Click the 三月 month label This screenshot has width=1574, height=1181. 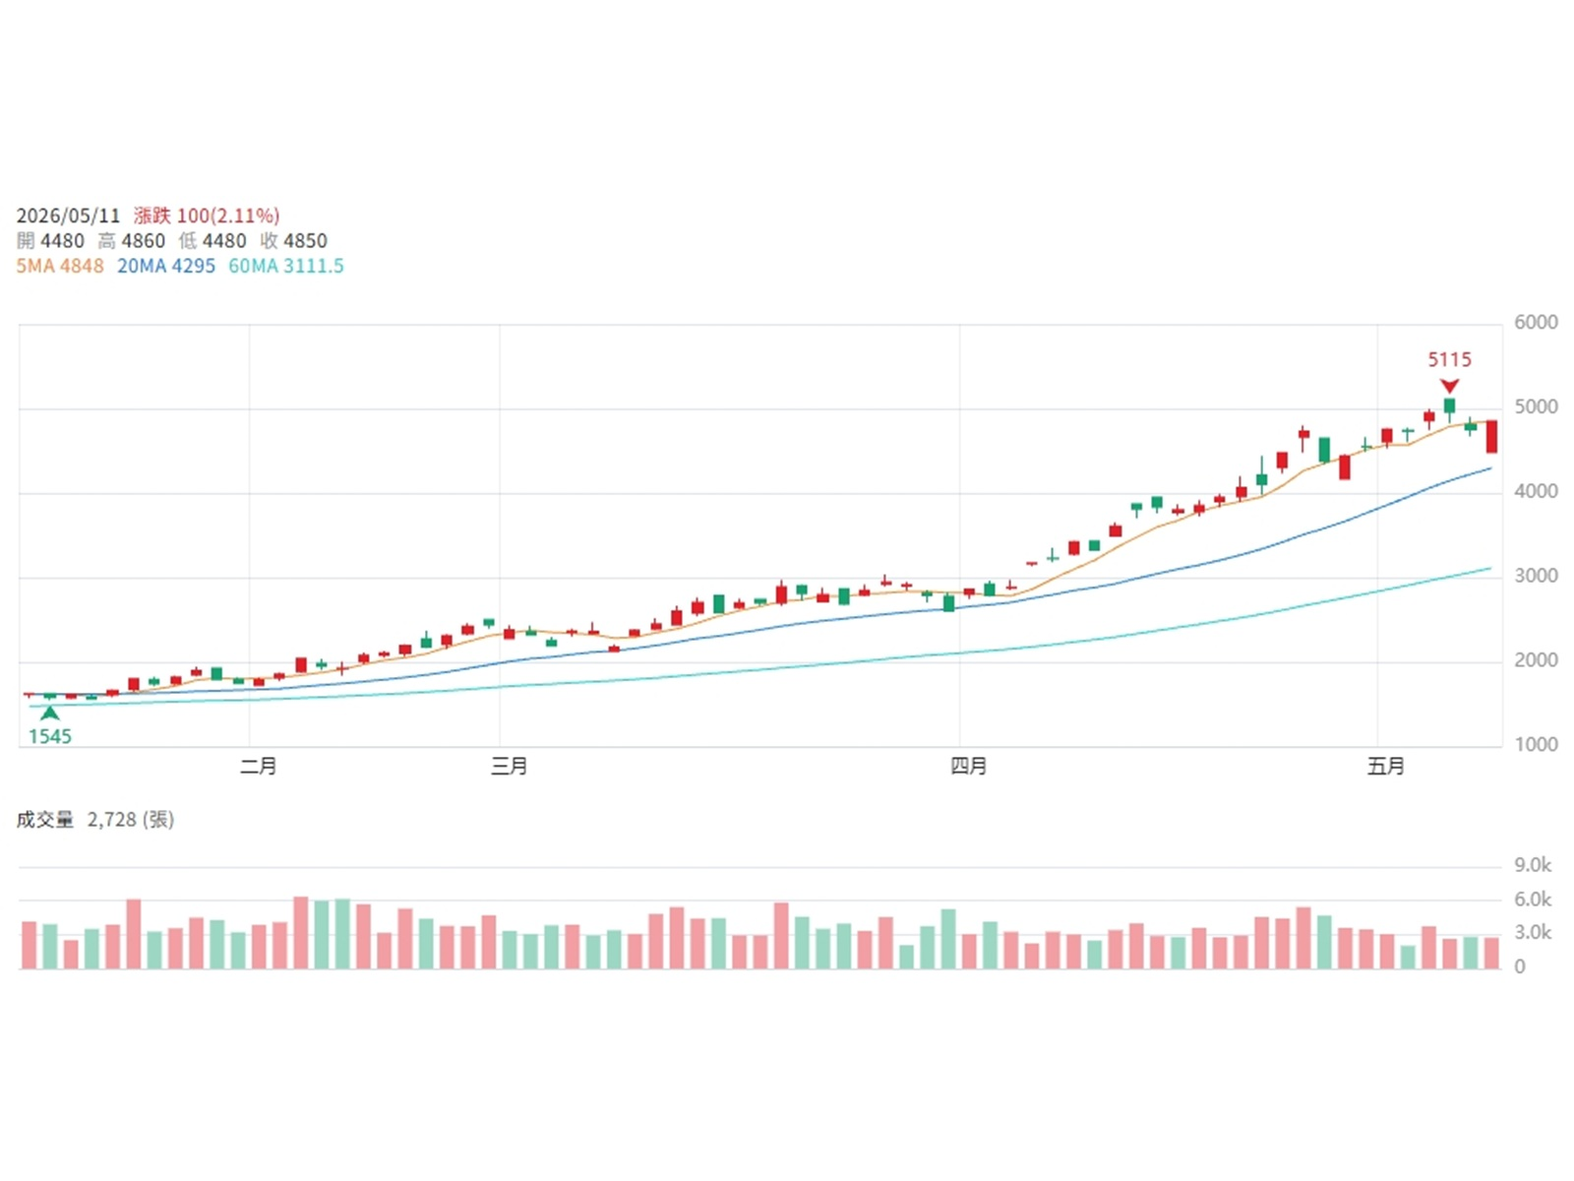[510, 767]
